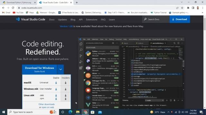
Task: Open Mail app from taskbar
Action: pos(100,112)
